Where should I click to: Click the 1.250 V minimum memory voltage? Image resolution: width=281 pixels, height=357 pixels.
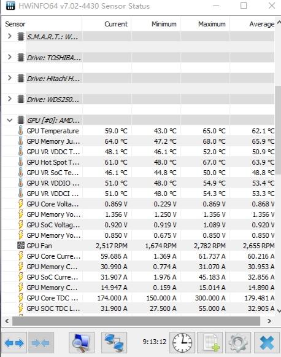point(165,214)
